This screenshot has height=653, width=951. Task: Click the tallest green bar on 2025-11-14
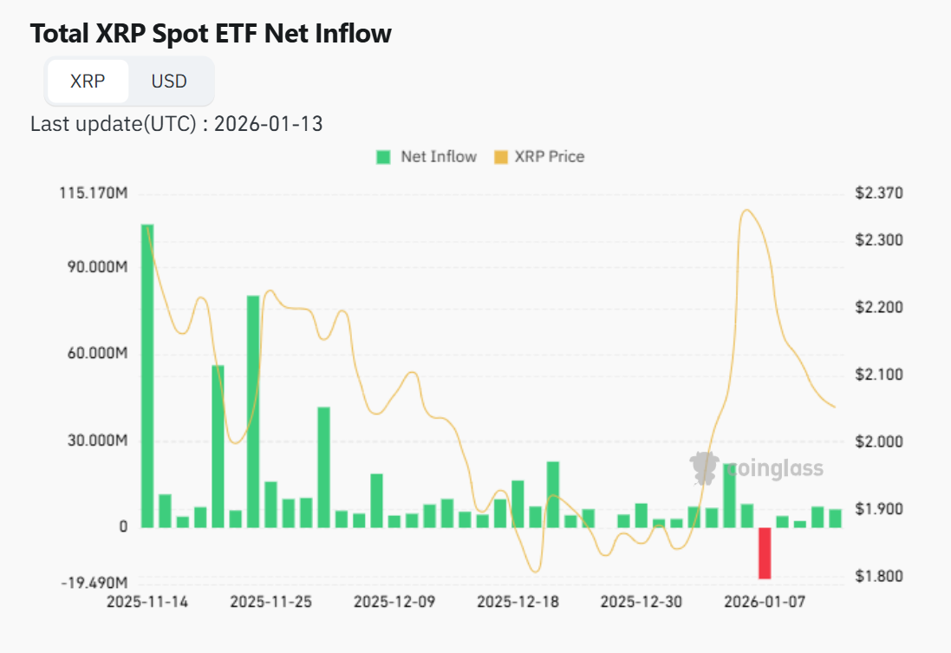(x=147, y=375)
